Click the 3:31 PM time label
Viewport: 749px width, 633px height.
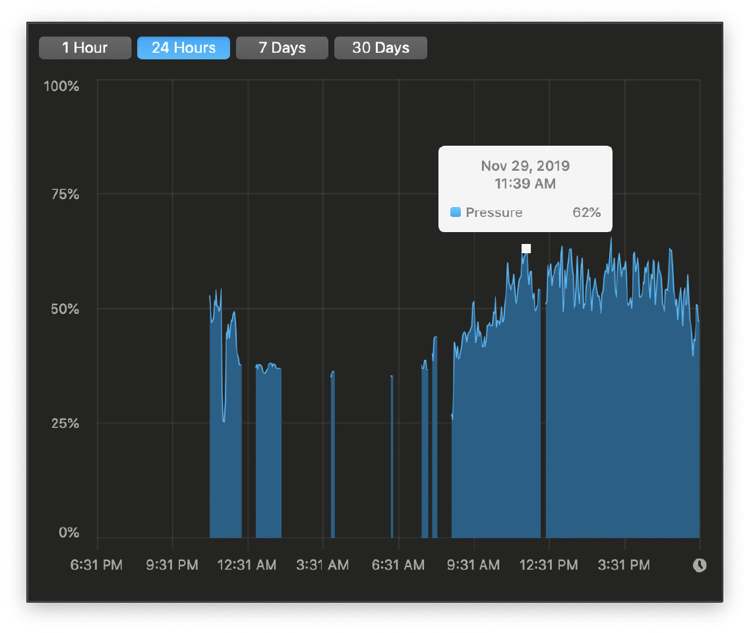[623, 565]
